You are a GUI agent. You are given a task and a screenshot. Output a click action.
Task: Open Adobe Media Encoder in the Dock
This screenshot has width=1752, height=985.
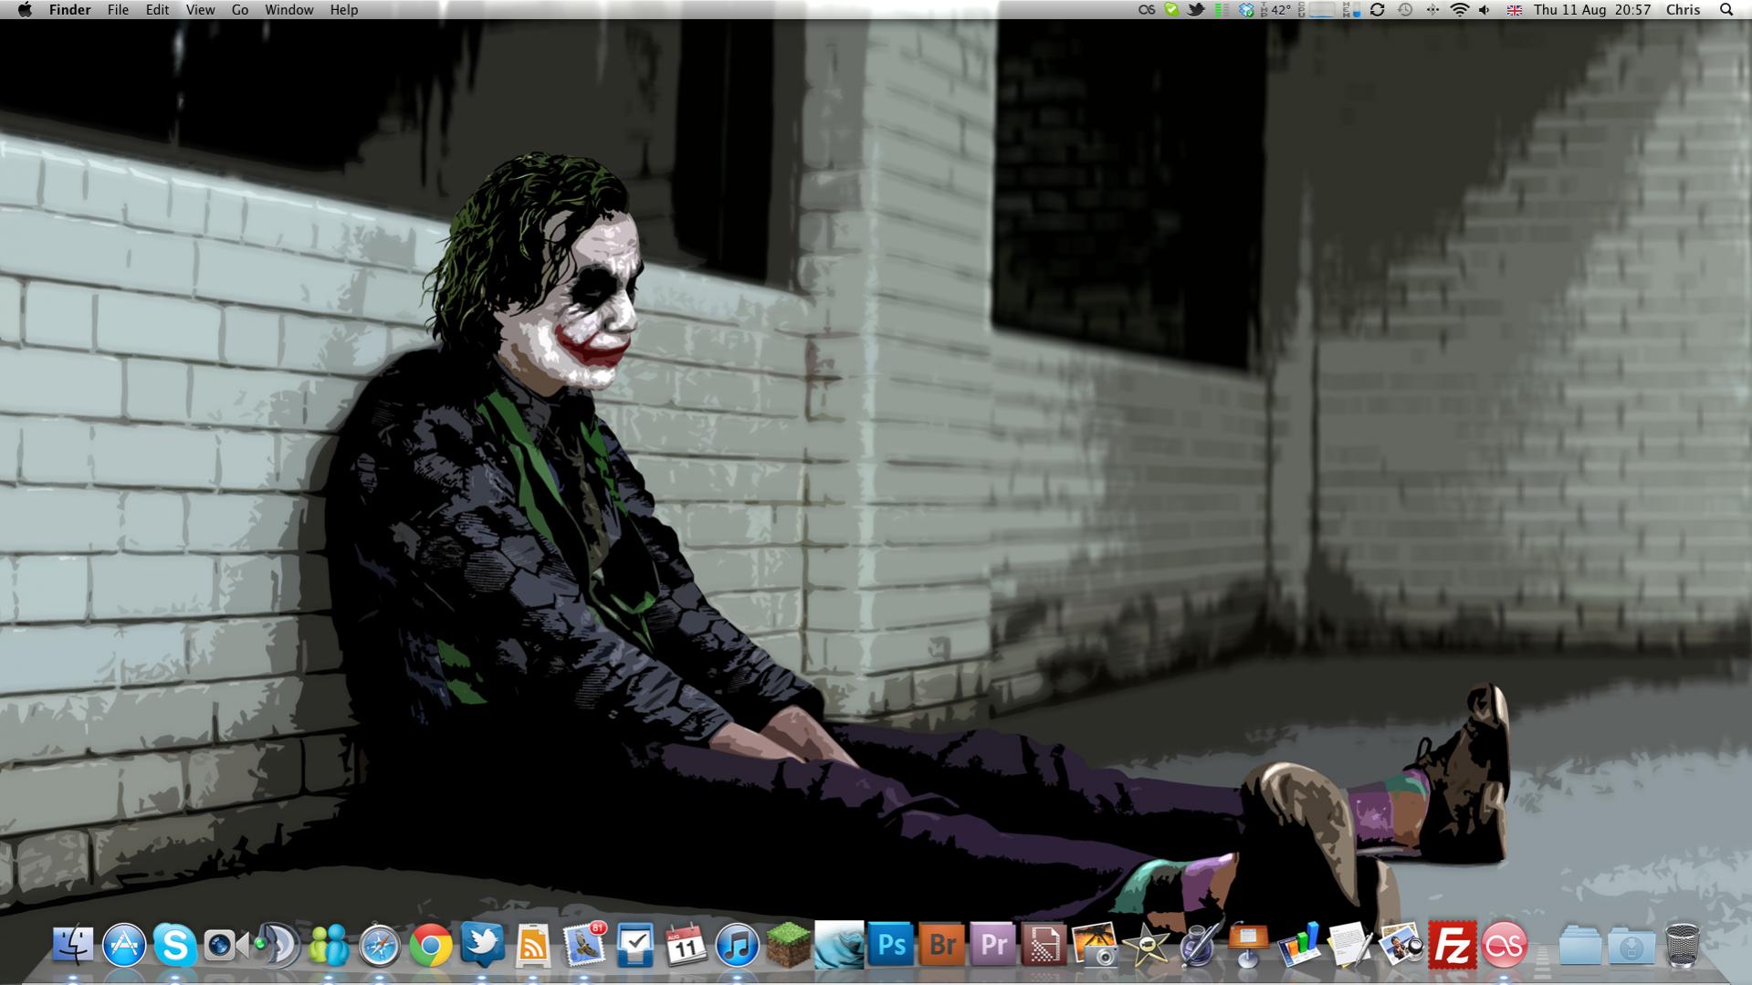1044,945
